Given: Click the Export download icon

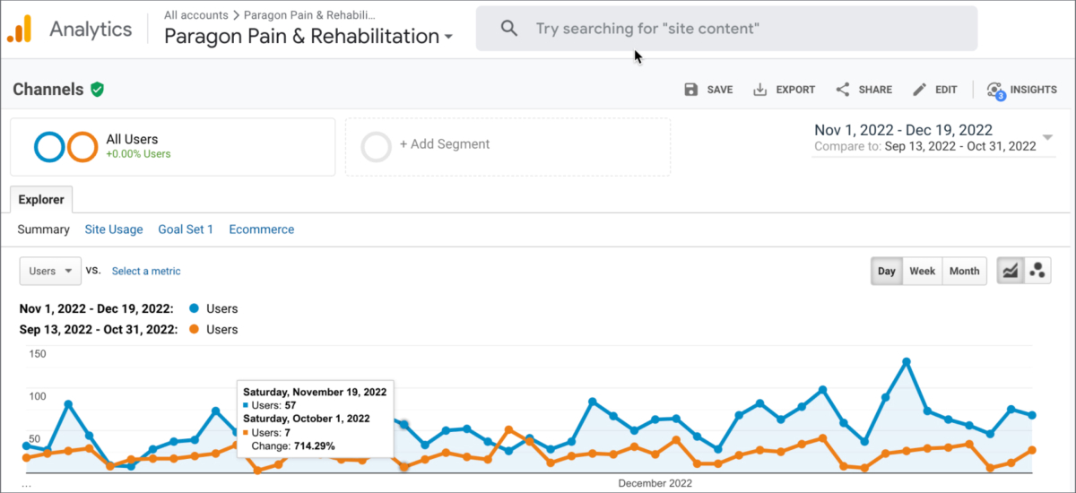Looking at the screenshot, I should (x=760, y=90).
